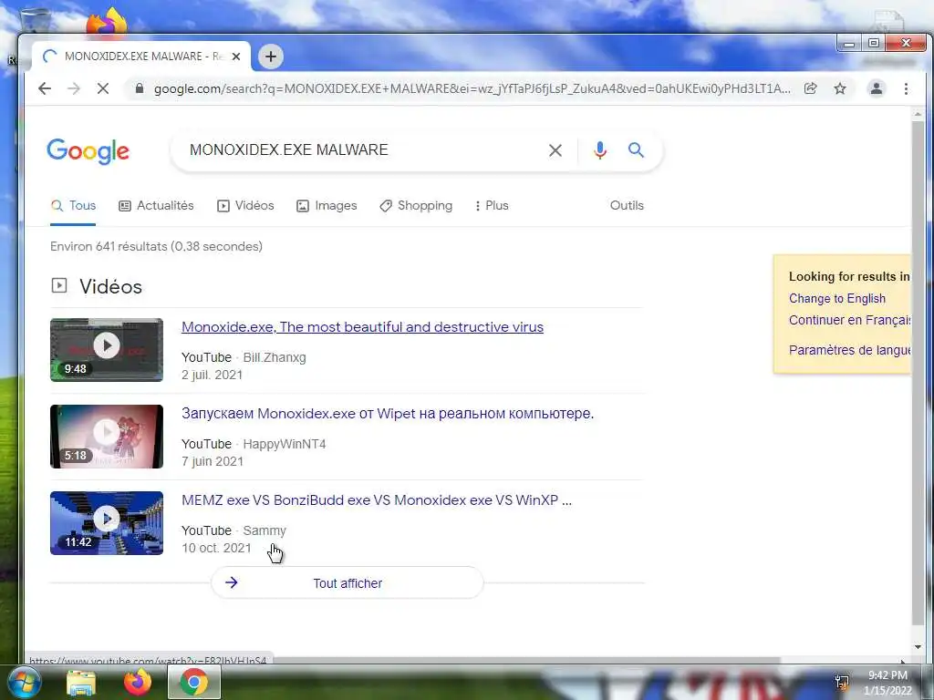Viewport: 934px width, 700px height.
Task: Open Monoxide.exe most beautiful virus link
Action: click(362, 327)
